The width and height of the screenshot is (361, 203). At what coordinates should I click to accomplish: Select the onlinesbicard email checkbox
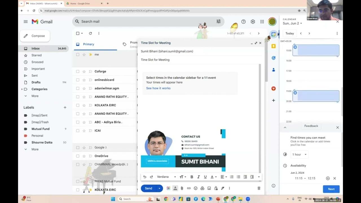point(78,80)
